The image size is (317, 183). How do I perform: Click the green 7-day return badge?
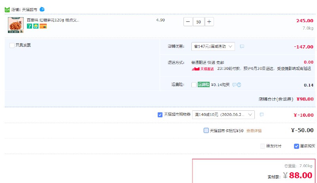(29, 26)
